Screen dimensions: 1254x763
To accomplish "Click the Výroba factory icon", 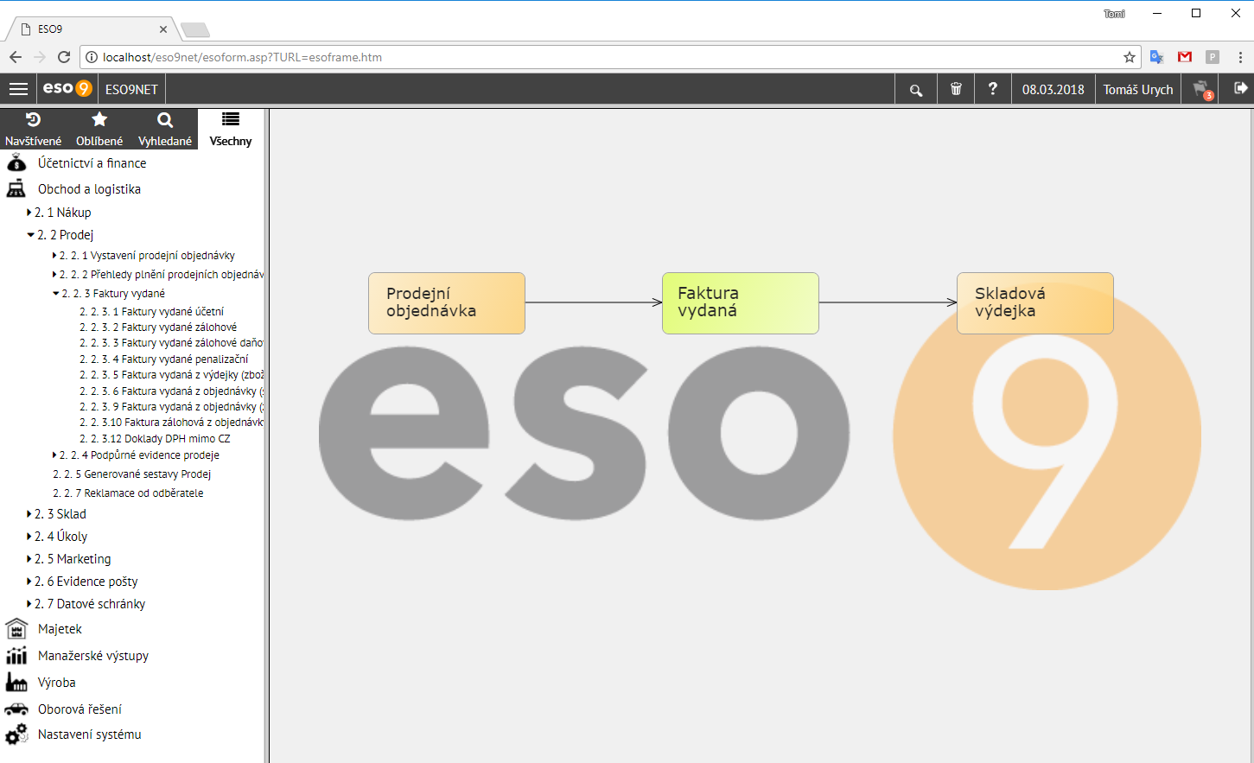I will 16,683.
